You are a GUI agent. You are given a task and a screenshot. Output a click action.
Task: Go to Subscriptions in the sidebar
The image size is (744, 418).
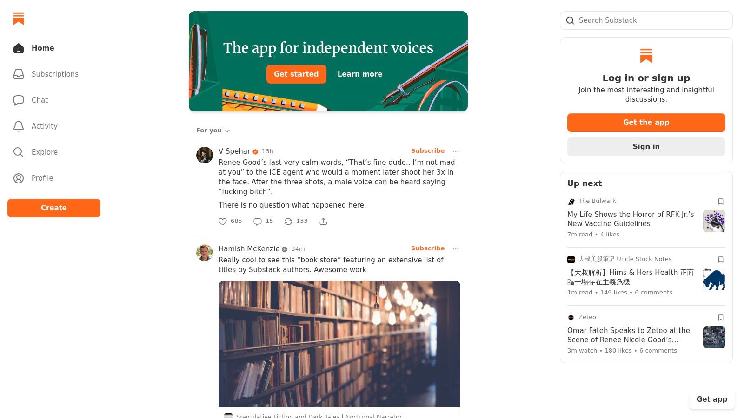55,74
